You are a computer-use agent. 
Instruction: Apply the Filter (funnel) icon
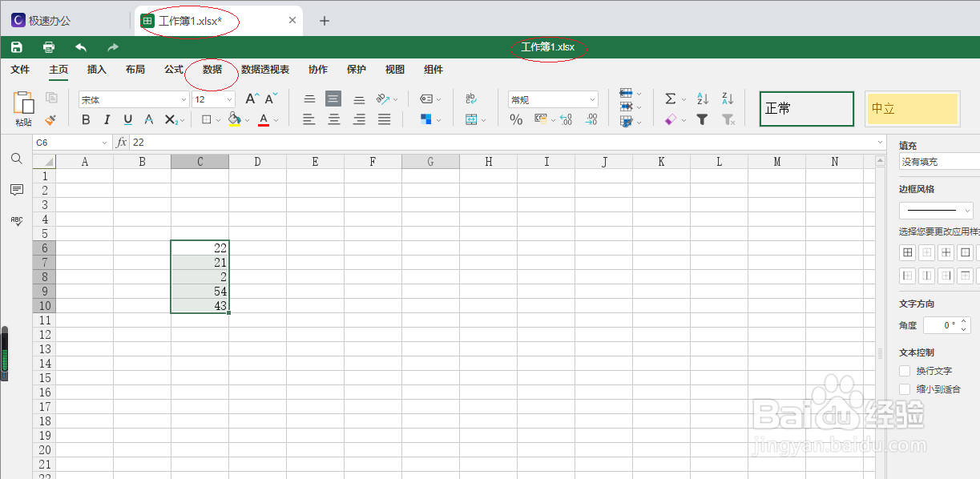(x=703, y=119)
